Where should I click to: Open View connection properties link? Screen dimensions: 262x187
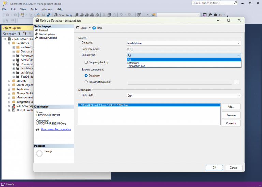pos(56,129)
